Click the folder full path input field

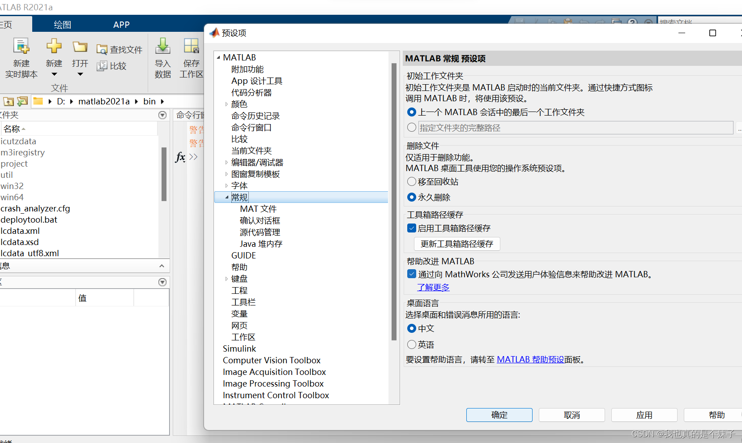click(576, 128)
